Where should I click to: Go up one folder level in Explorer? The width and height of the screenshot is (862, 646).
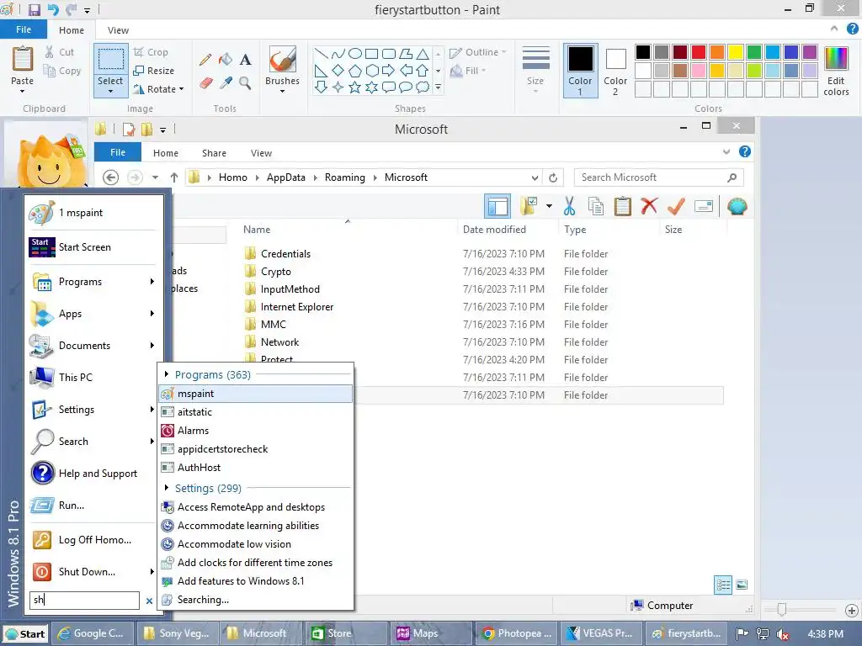click(173, 177)
